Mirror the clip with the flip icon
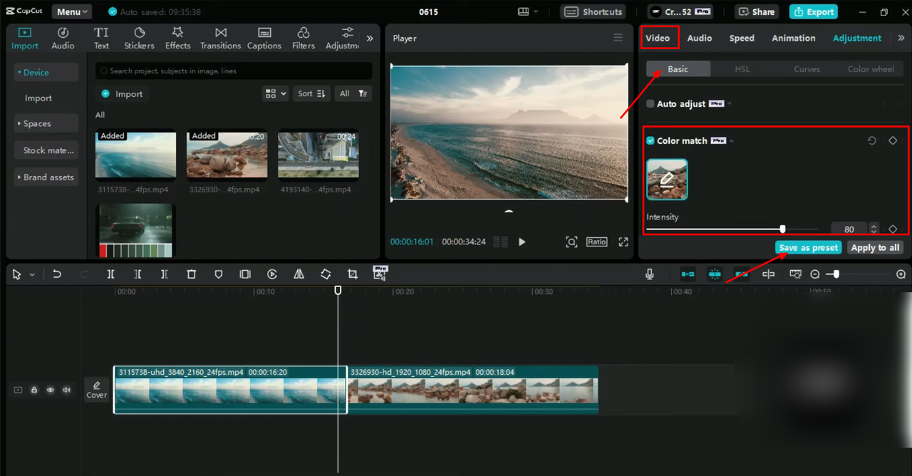This screenshot has height=476, width=912. point(299,274)
